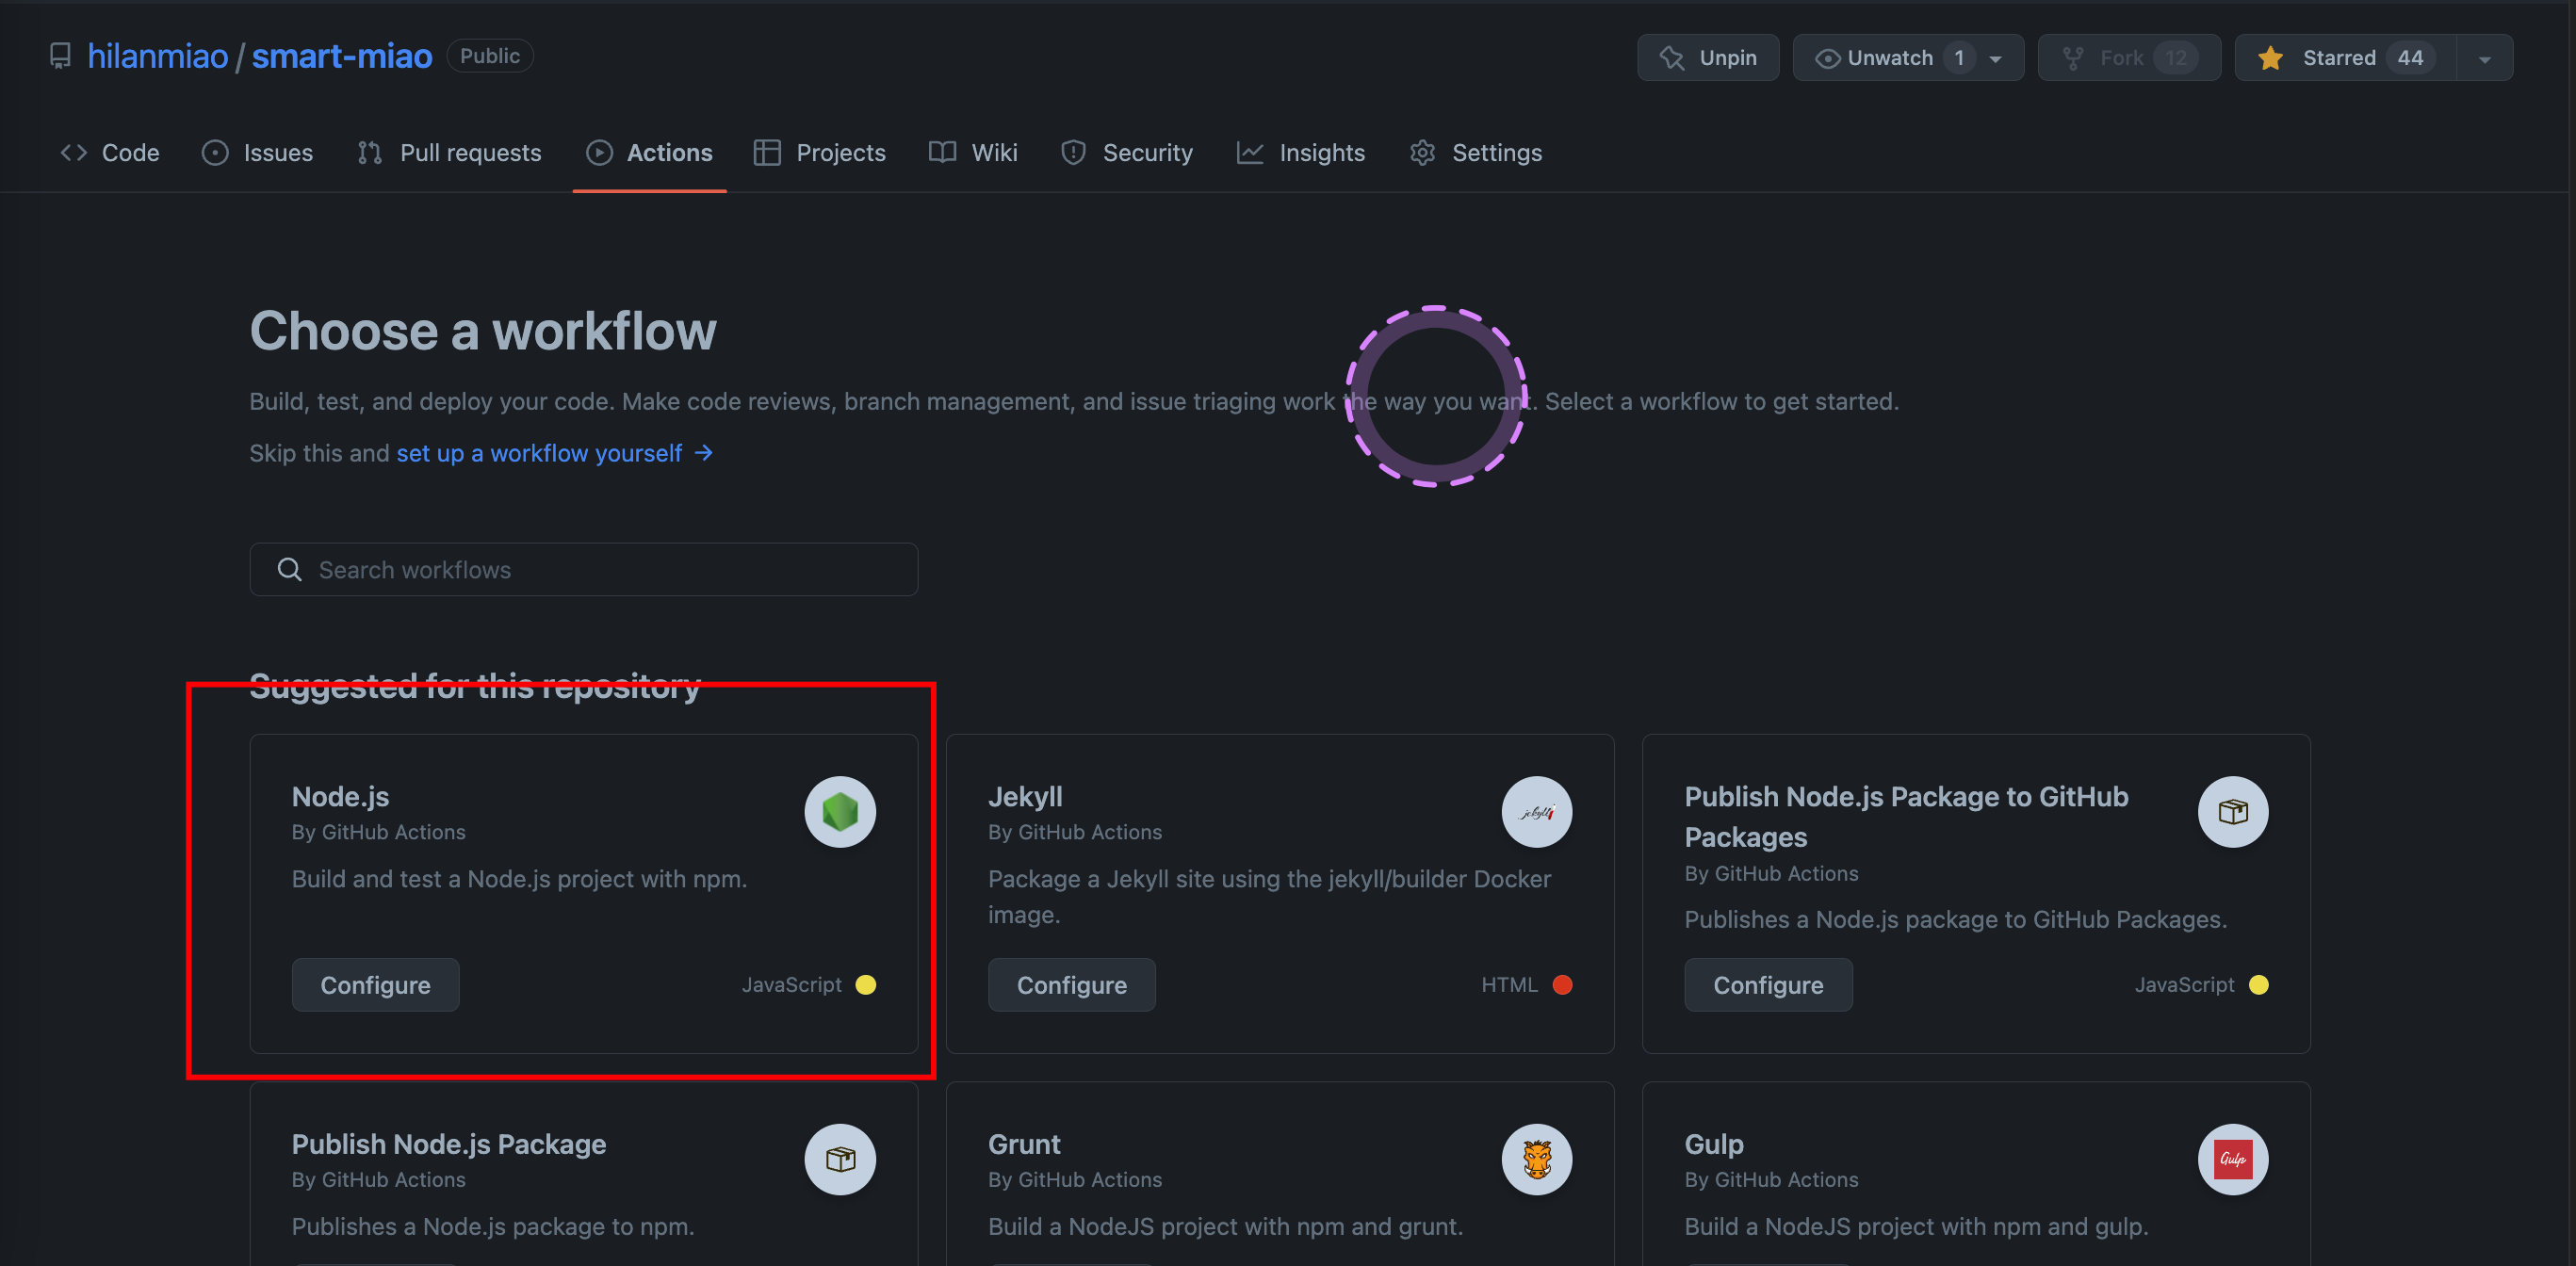2576x1266 pixels.
Task: Click the pin icon in Unpin button
Action: pos(1671,58)
